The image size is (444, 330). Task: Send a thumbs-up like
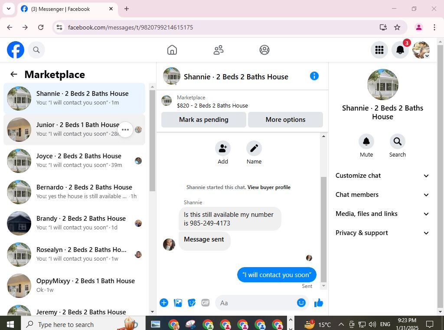coord(319,303)
